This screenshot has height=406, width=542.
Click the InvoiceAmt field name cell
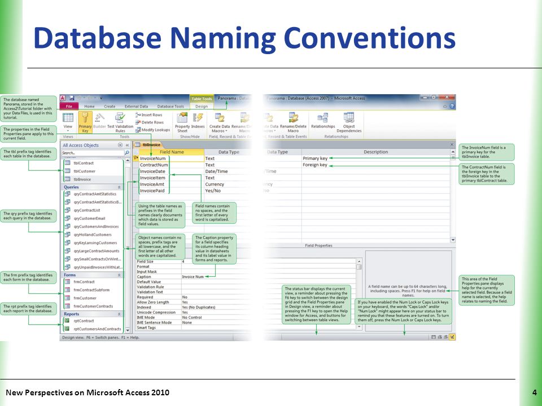171,184
